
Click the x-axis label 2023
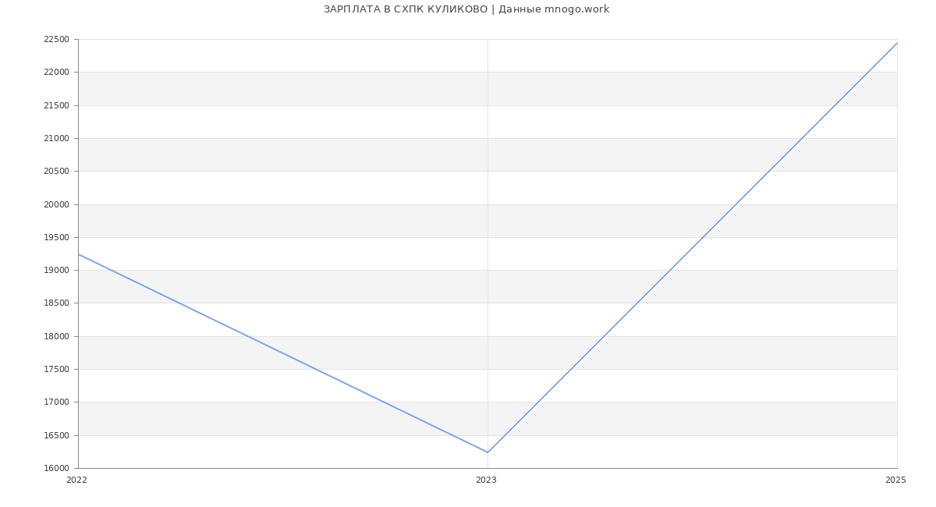486,480
